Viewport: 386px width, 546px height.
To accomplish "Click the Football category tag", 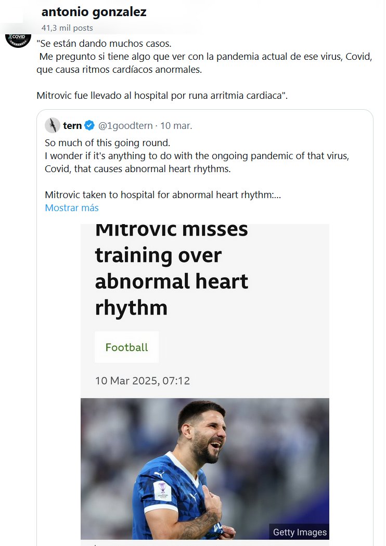I will [126, 347].
